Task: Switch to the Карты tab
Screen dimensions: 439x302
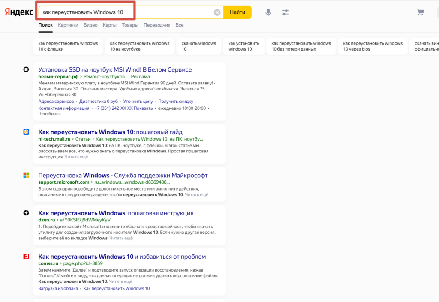Action: pyautogui.click(x=109, y=25)
